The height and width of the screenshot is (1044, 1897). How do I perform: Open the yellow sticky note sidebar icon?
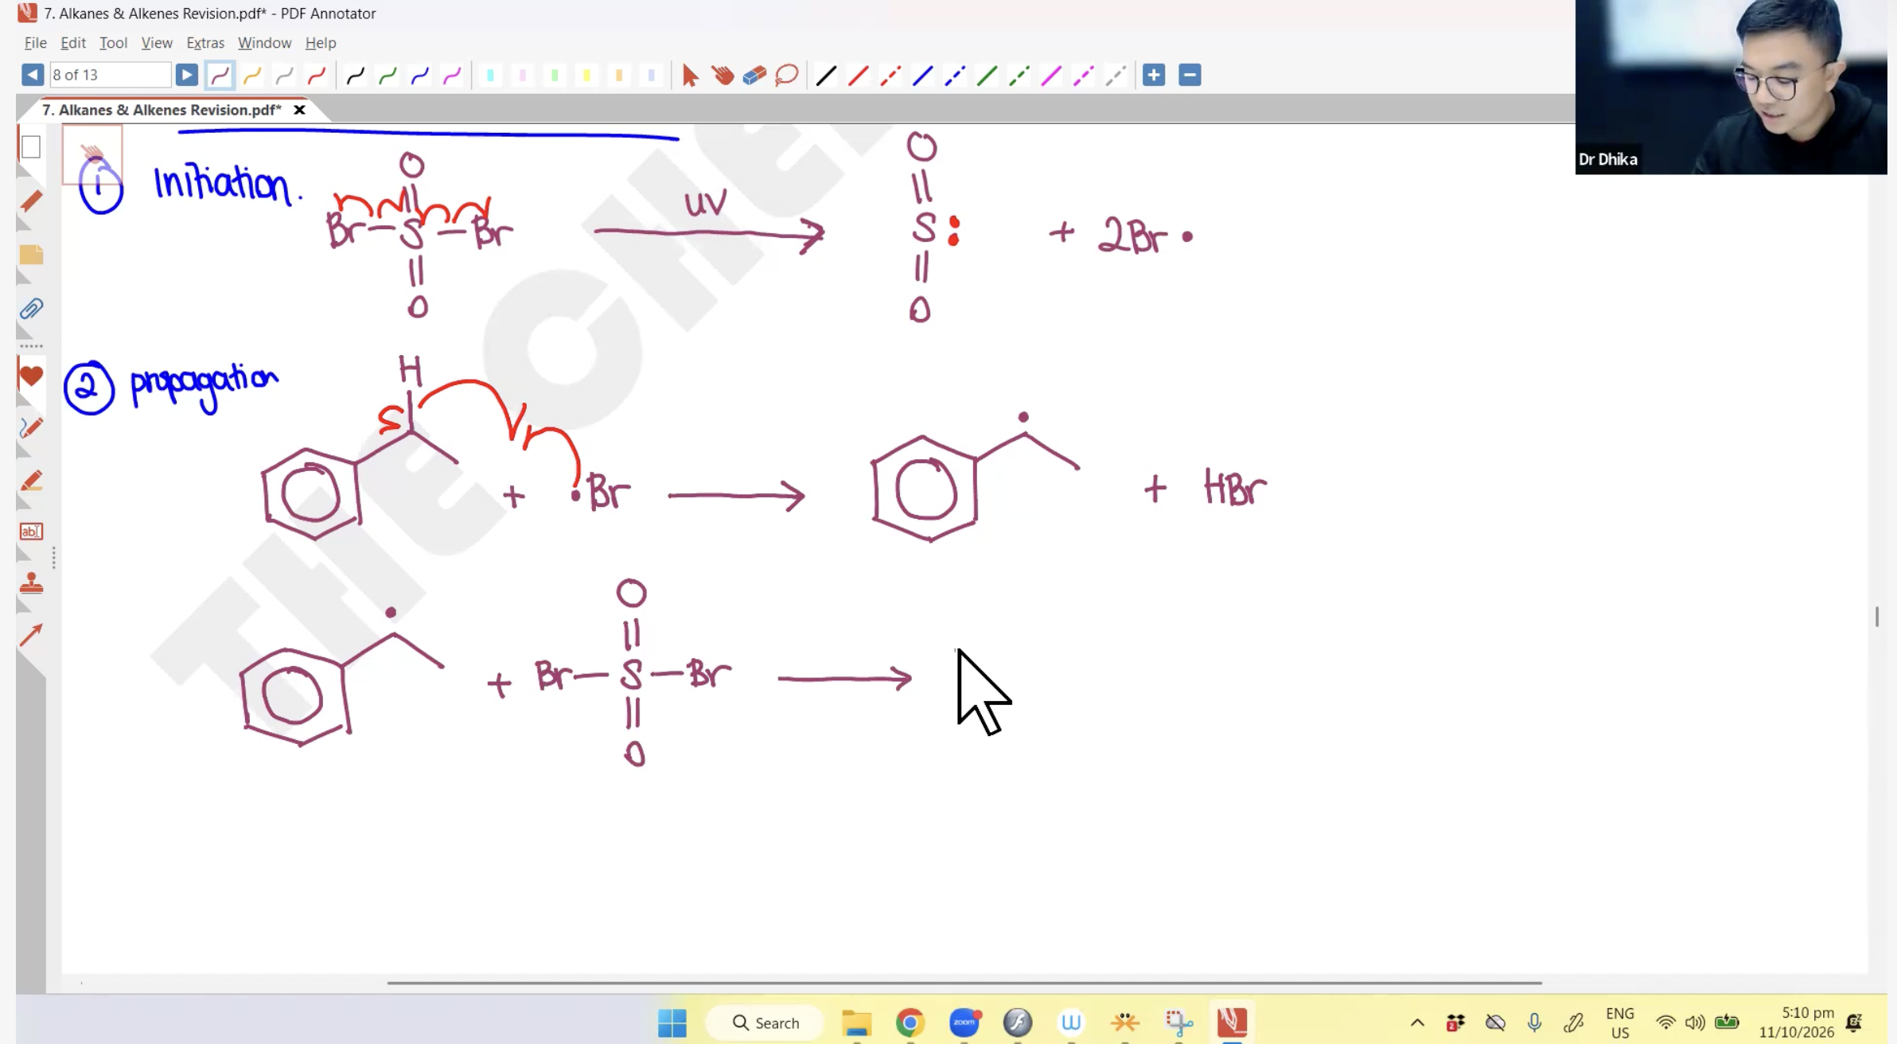pyautogui.click(x=31, y=255)
